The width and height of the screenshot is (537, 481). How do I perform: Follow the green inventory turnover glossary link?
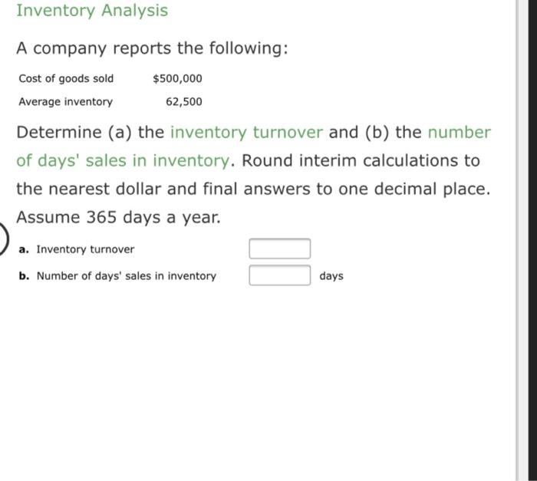[x=246, y=132]
